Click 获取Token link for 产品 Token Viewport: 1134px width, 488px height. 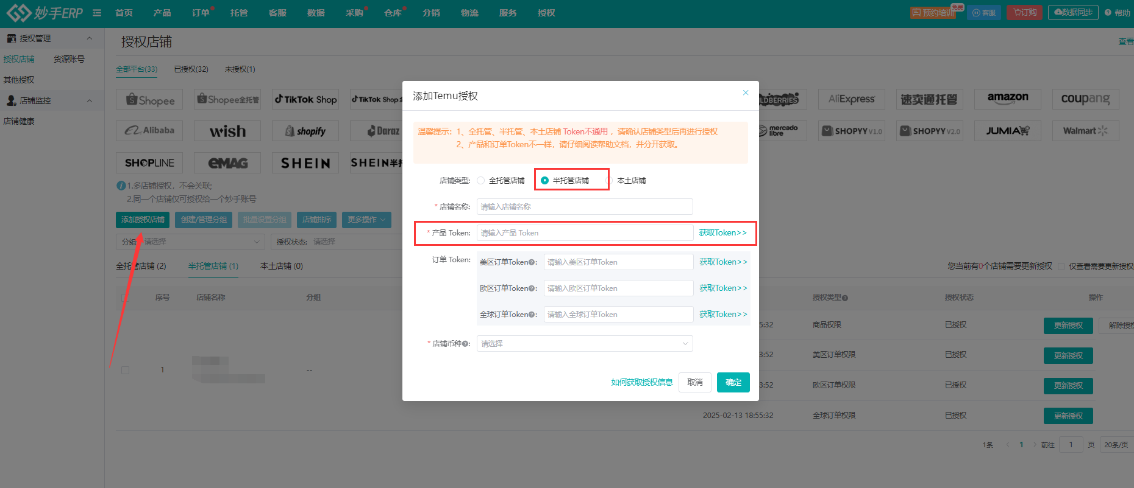[x=722, y=233]
